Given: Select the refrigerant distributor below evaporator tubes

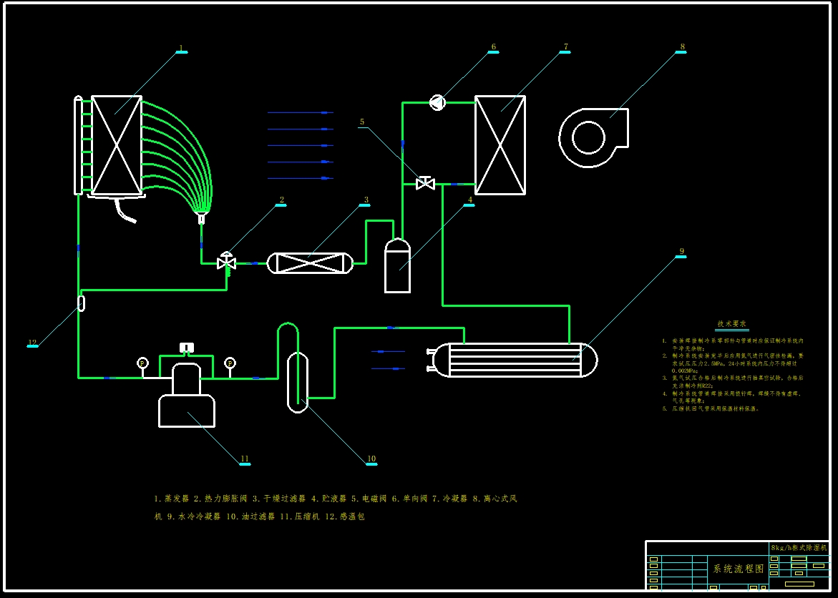Looking at the screenshot, I should 201,217.
